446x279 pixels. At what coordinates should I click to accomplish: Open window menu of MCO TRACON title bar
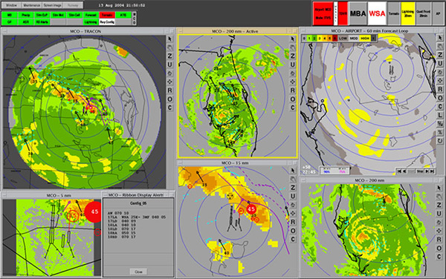(4, 31)
